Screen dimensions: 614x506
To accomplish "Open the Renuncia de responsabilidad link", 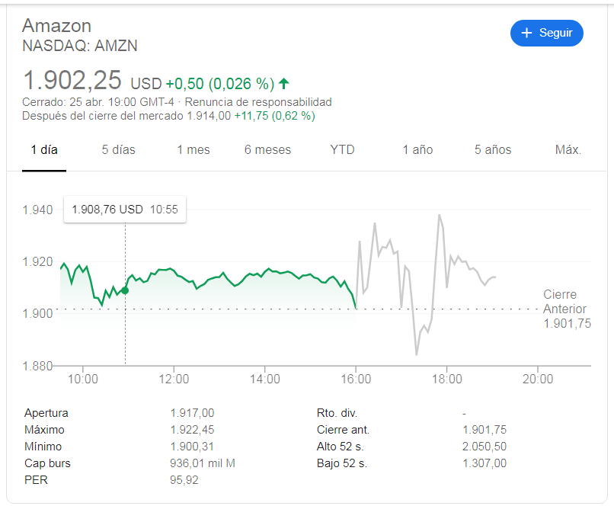I will [x=258, y=102].
